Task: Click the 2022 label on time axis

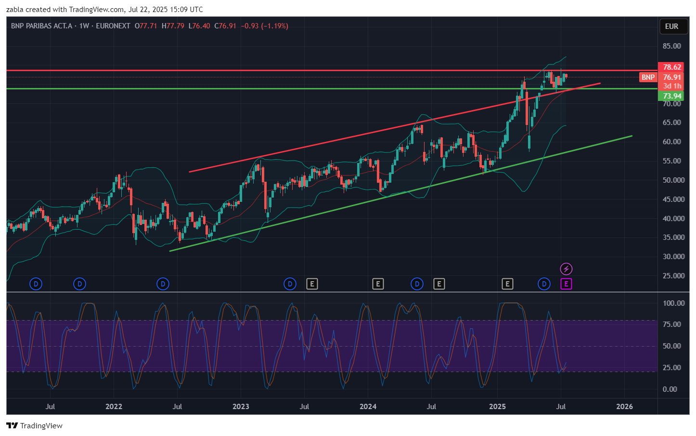Action: tap(114, 407)
